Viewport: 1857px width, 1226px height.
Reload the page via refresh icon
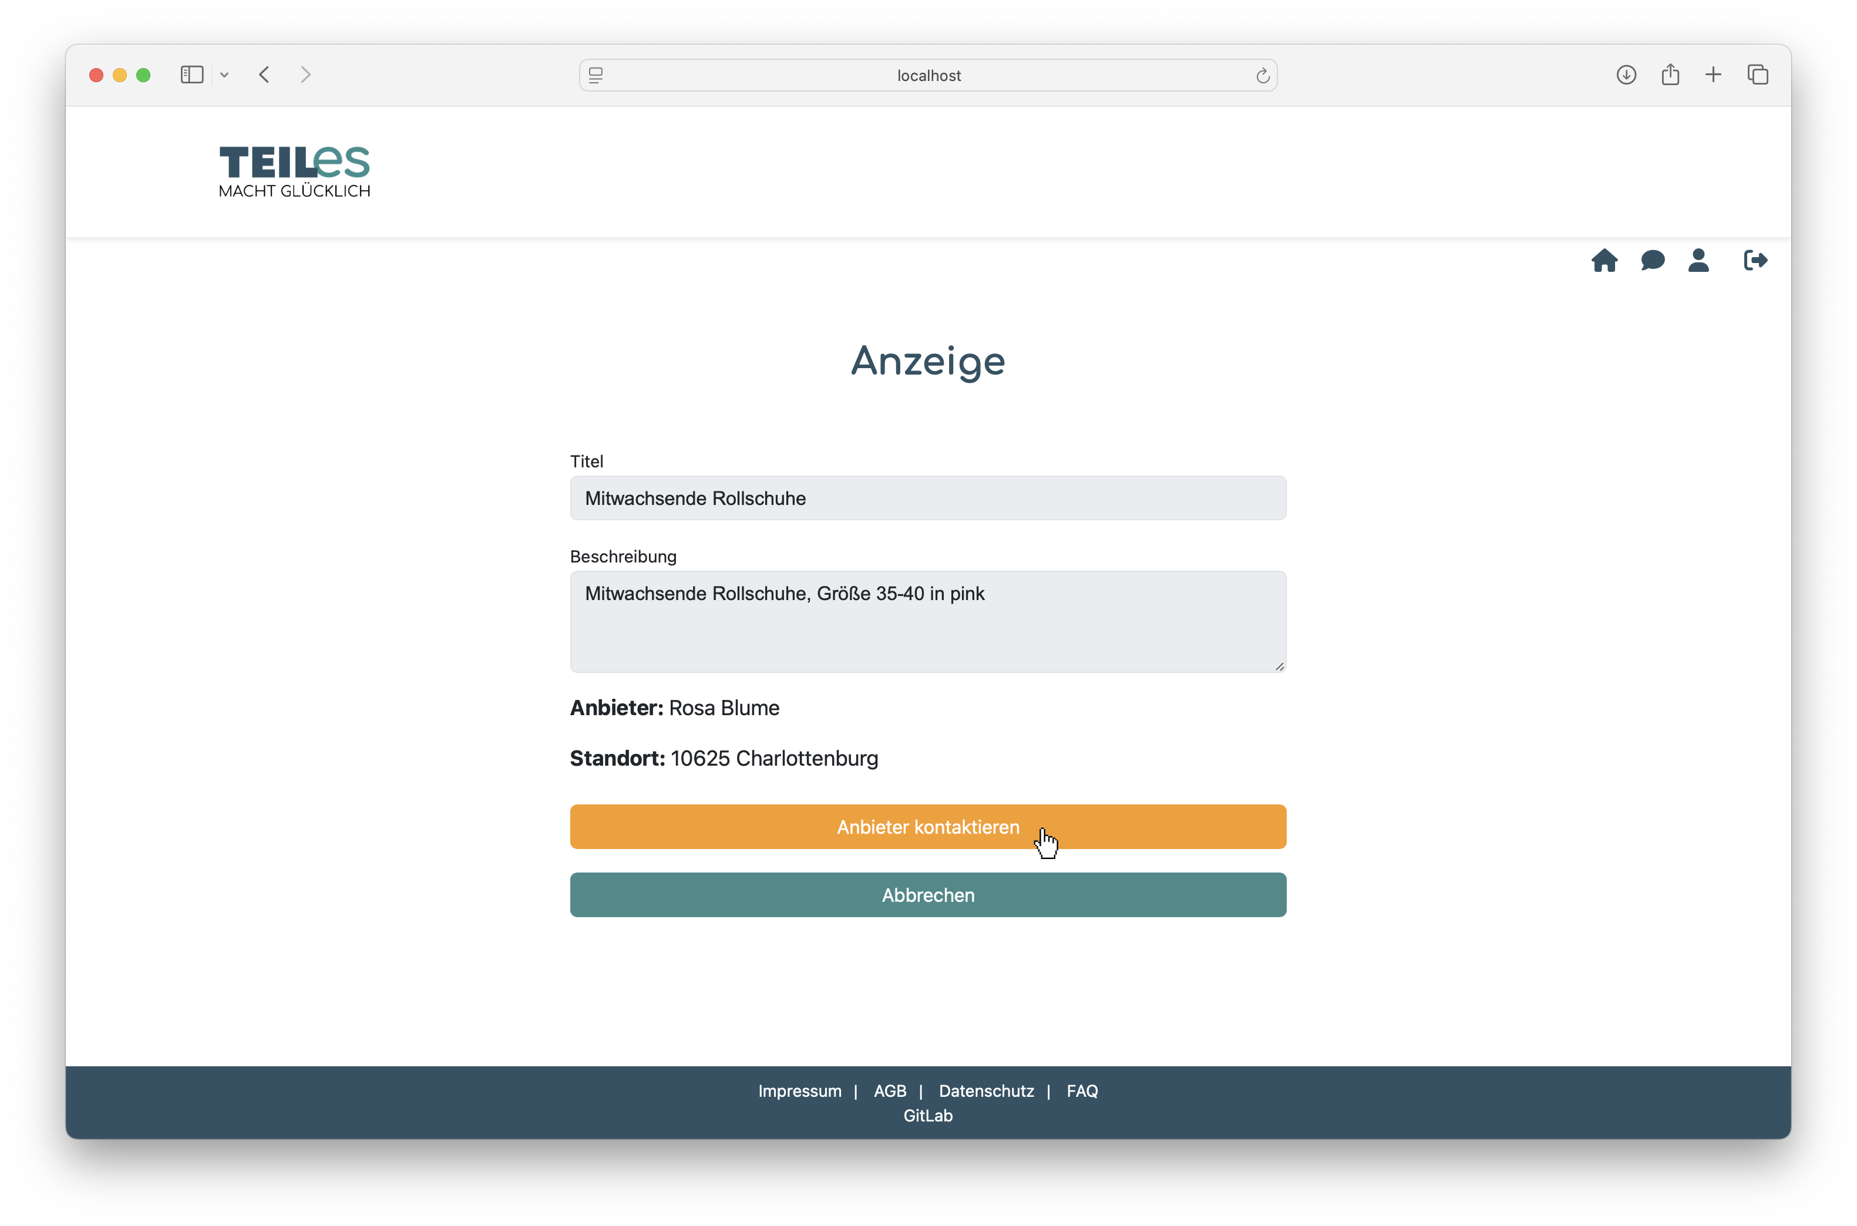[x=1262, y=76]
